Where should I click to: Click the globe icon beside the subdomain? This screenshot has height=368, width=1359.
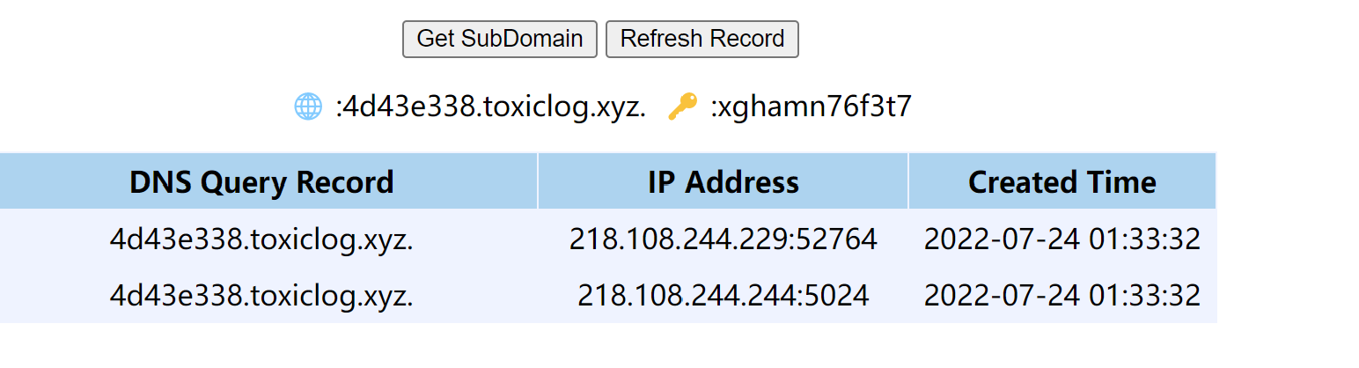308,107
